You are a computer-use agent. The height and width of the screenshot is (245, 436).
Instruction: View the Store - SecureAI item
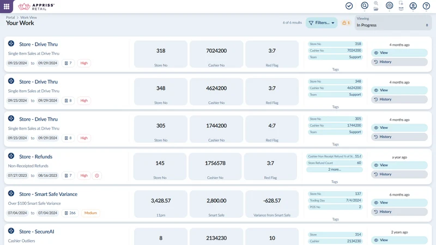point(399,240)
